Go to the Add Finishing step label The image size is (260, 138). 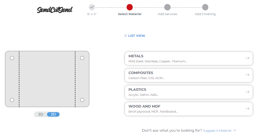(205, 14)
